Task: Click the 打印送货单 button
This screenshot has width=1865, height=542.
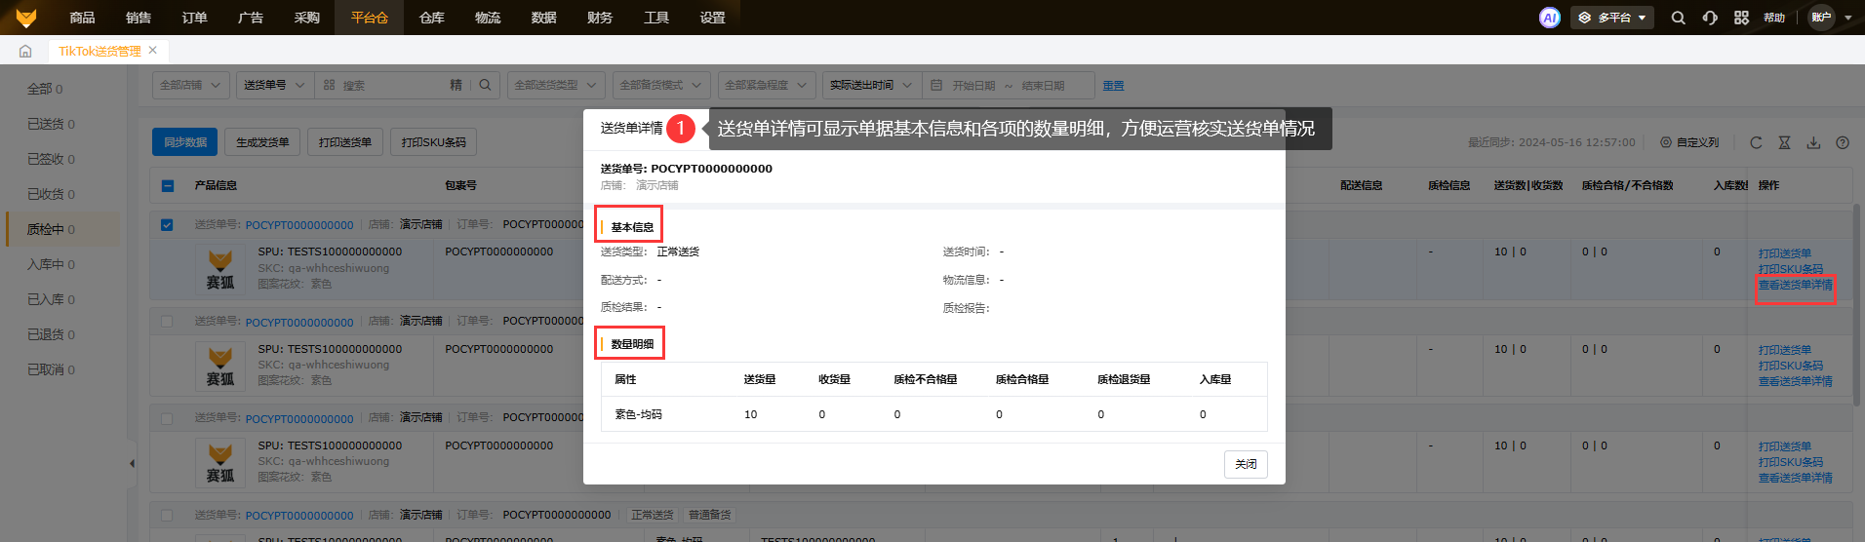Action: tap(345, 142)
